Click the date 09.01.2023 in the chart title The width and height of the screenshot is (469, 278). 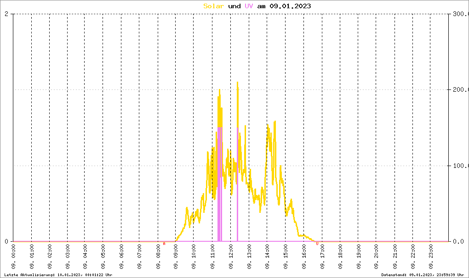click(290, 6)
